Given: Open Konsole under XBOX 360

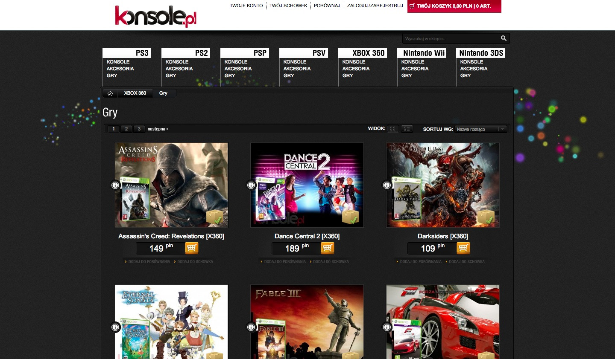Looking at the screenshot, I should coord(354,62).
